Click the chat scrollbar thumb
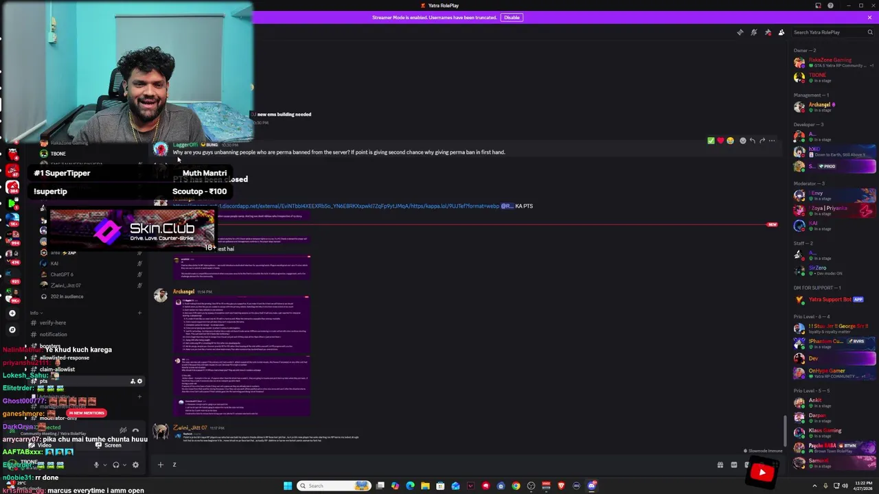 point(786,430)
